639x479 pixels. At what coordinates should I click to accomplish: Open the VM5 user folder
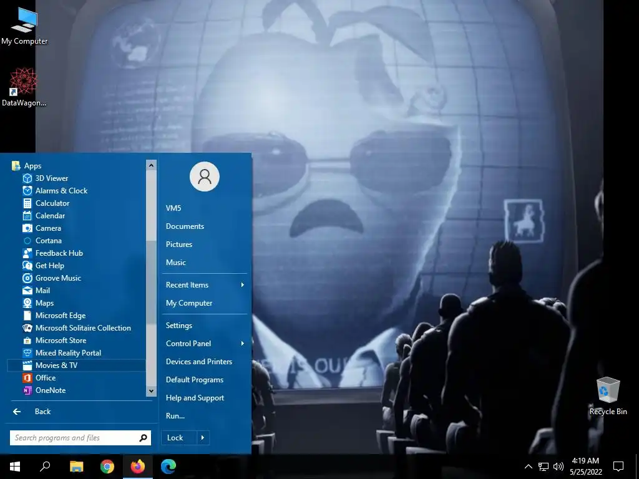pos(173,208)
